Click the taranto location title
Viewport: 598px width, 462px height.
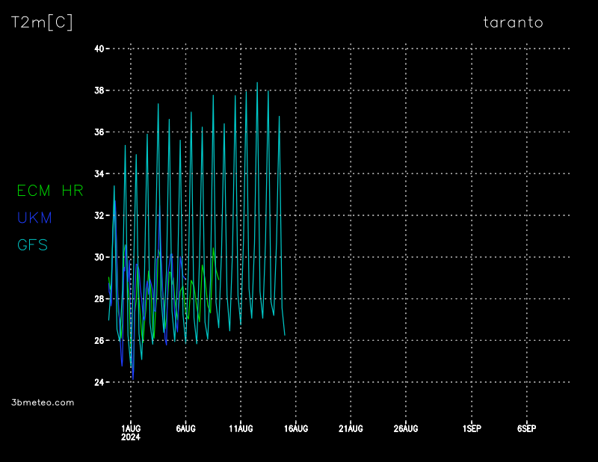pyautogui.click(x=513, y=22)
